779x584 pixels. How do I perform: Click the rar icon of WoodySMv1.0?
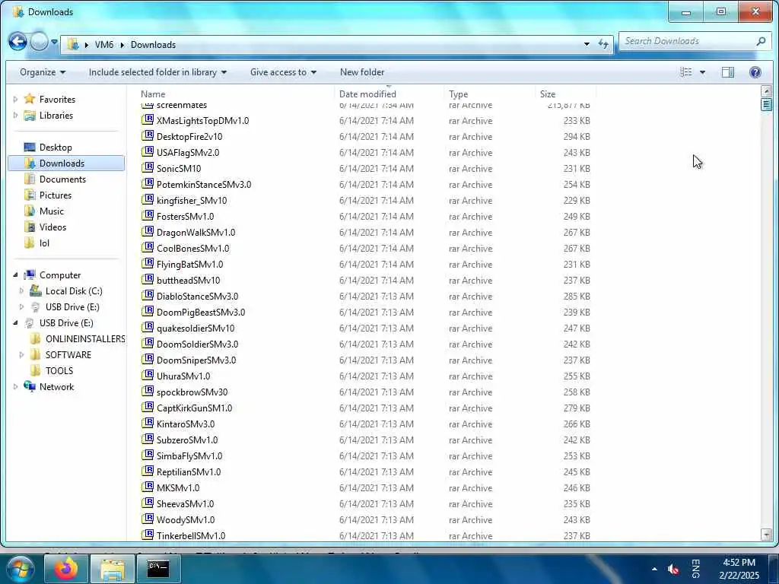coord(147,519)
